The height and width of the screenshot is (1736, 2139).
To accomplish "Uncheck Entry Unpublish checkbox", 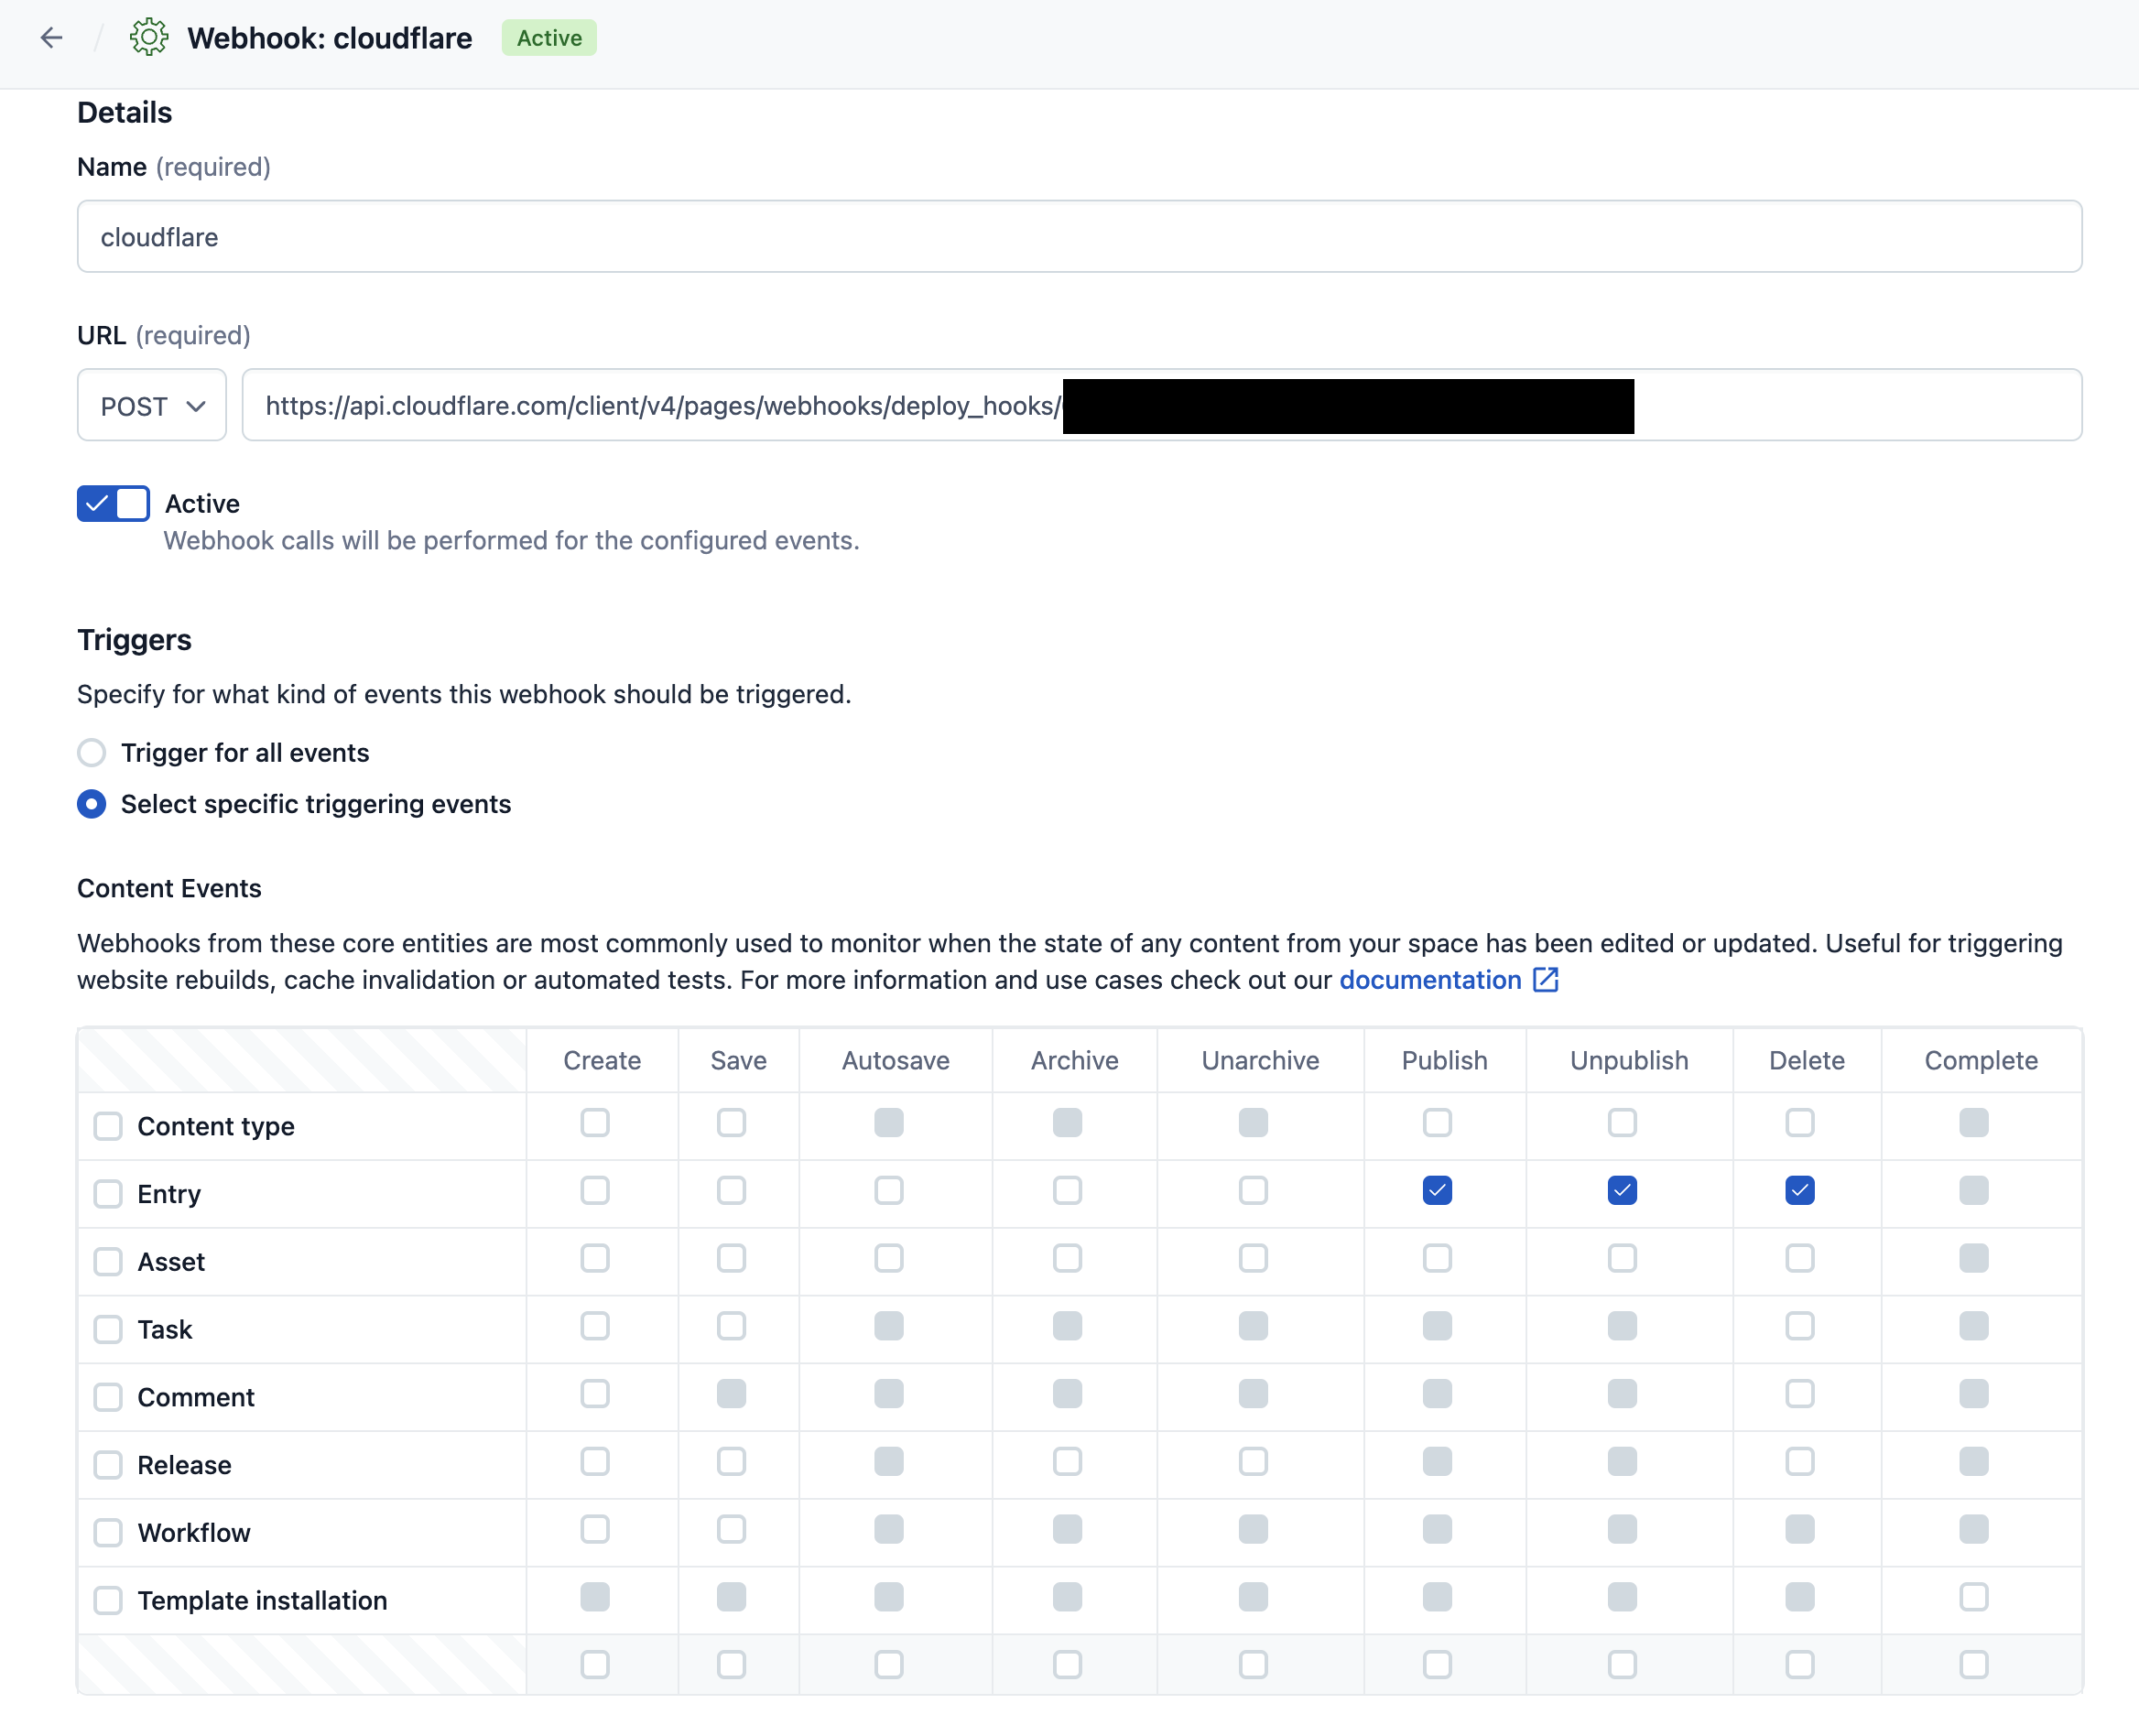I will click(1622, 1191).
